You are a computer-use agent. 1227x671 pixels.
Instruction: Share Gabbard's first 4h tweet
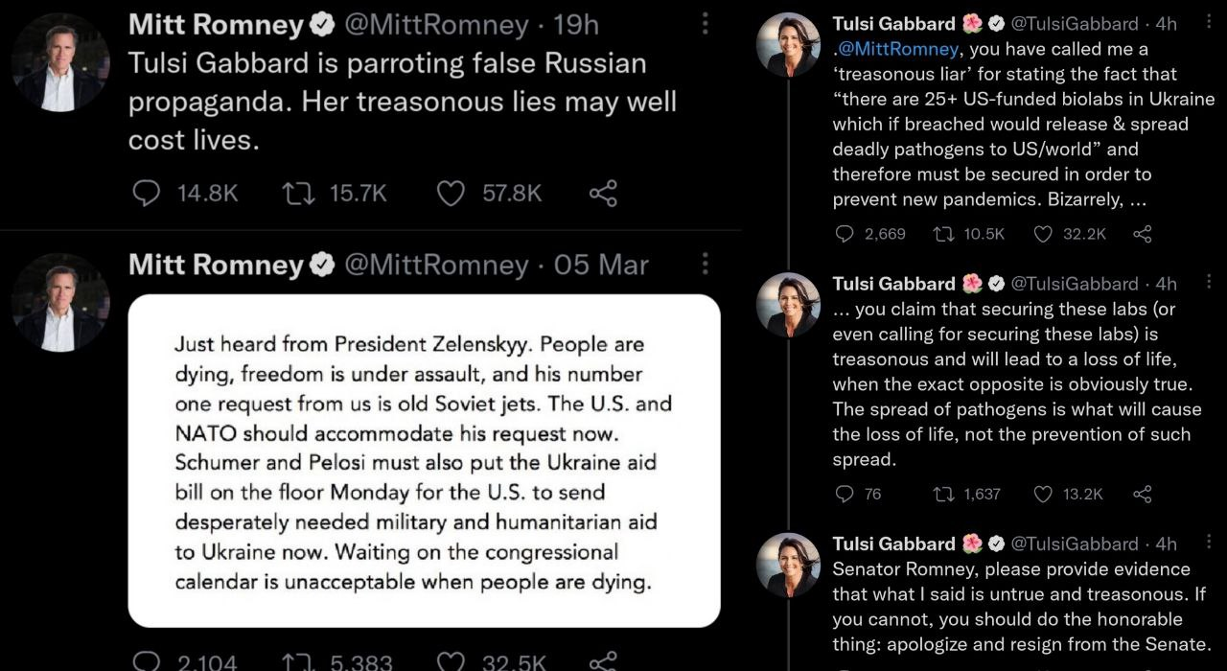coord(1143,234)
